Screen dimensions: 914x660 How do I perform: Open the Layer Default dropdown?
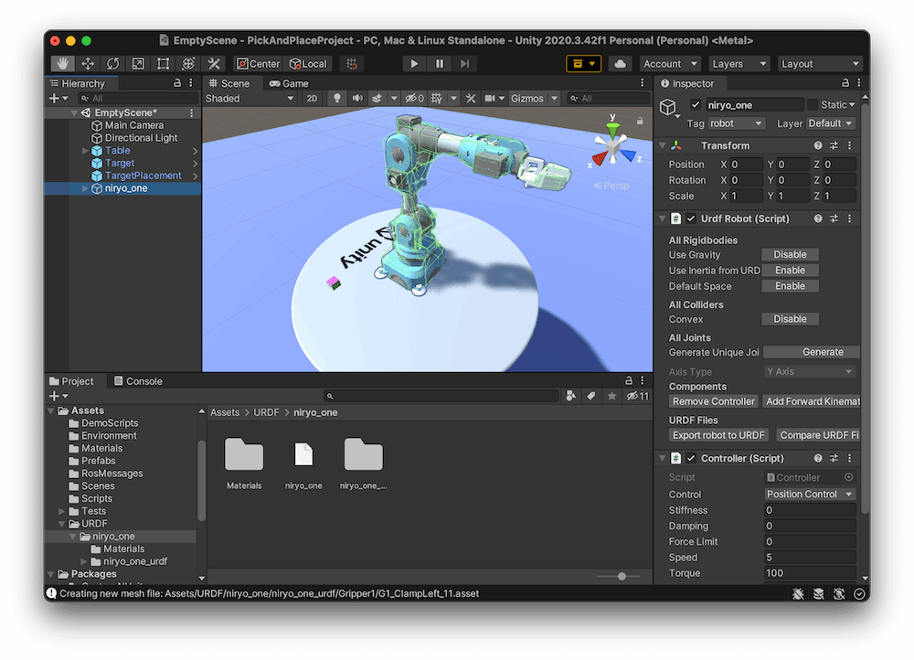pyautogui.click(x=831, y=123)
